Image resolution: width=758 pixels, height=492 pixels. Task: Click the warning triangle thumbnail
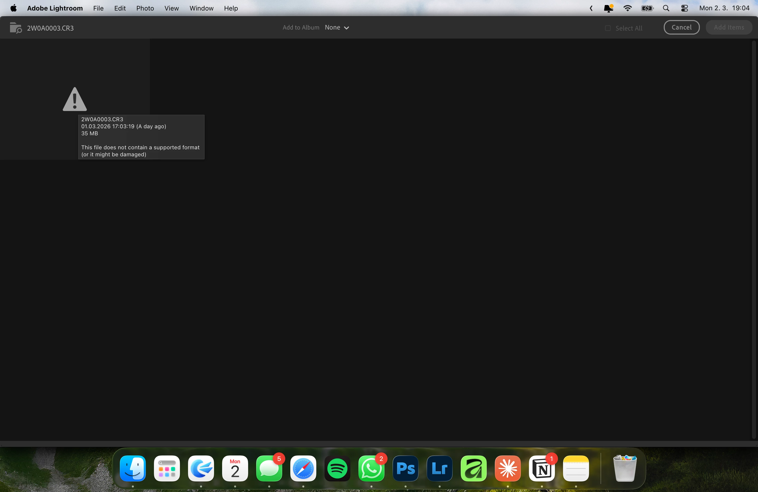point(74,99)
